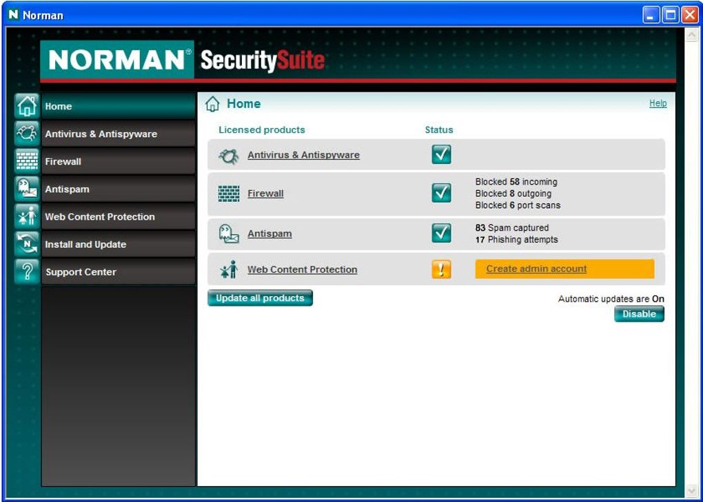Maximize the Norman window
Screen dimensions: 703x502
point(671,14)
